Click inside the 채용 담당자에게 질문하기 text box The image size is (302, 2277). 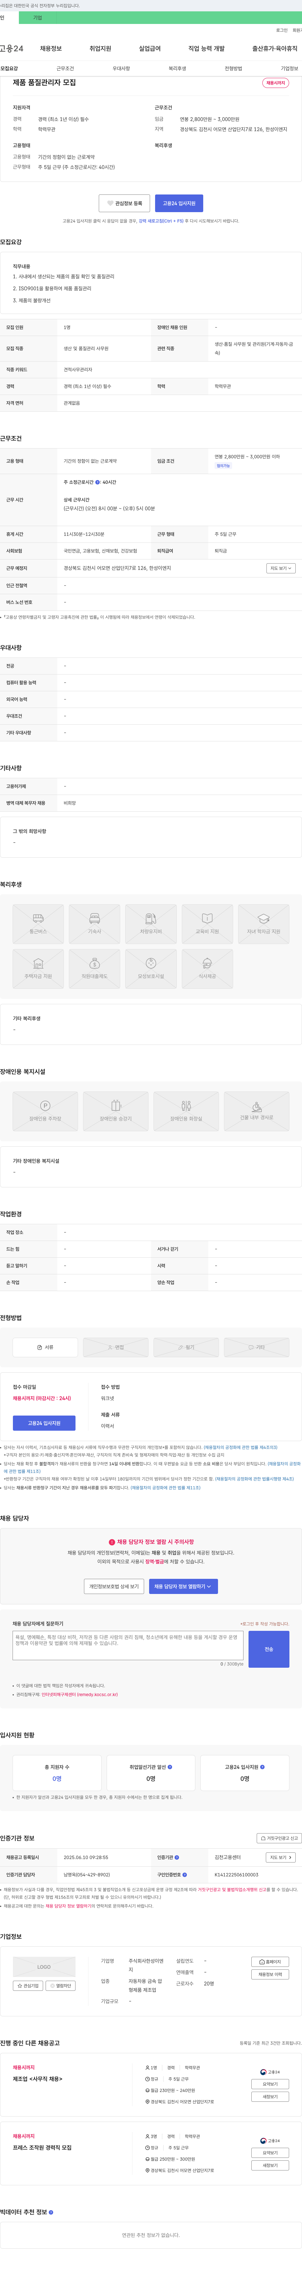point(128,1646)
